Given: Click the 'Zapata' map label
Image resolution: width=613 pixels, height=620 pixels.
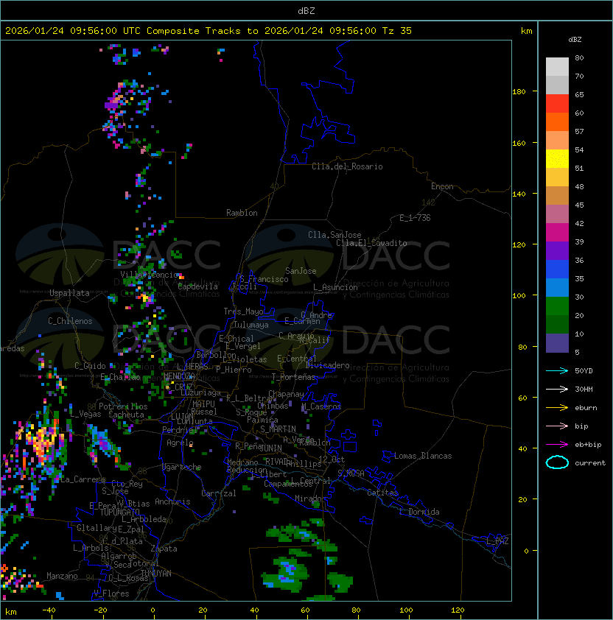Looking at the screenshot, I should (x=164, y=549).
